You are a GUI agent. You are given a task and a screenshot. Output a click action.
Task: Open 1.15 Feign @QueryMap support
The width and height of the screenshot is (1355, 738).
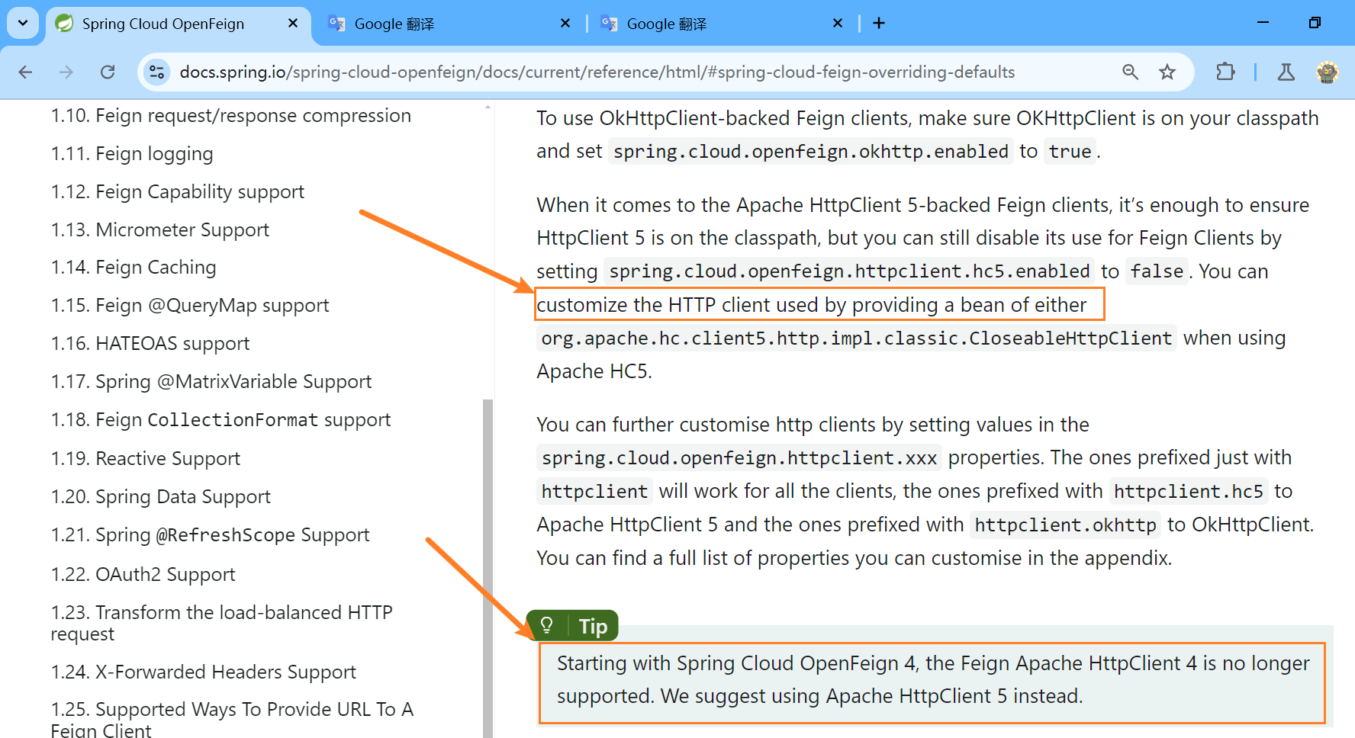(190, 306)
